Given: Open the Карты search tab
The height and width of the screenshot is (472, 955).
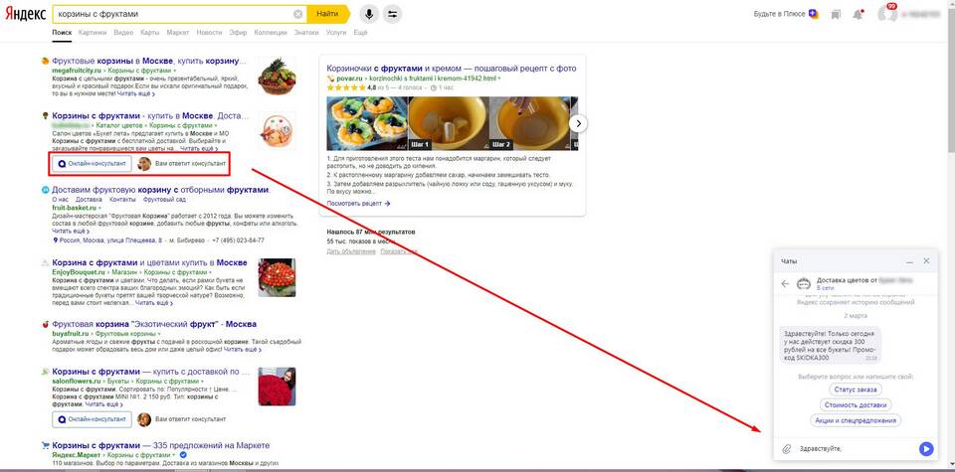Looking at the screenshot, I should click(150, 32).
